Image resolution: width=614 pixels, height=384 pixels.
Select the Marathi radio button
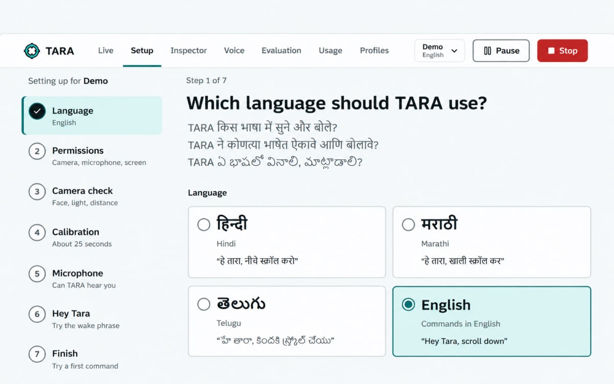tap(408, 224)
